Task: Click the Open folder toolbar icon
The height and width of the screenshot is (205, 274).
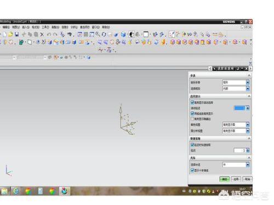Action: point(10,34)
